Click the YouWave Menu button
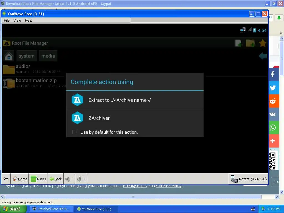 (38, 179)
